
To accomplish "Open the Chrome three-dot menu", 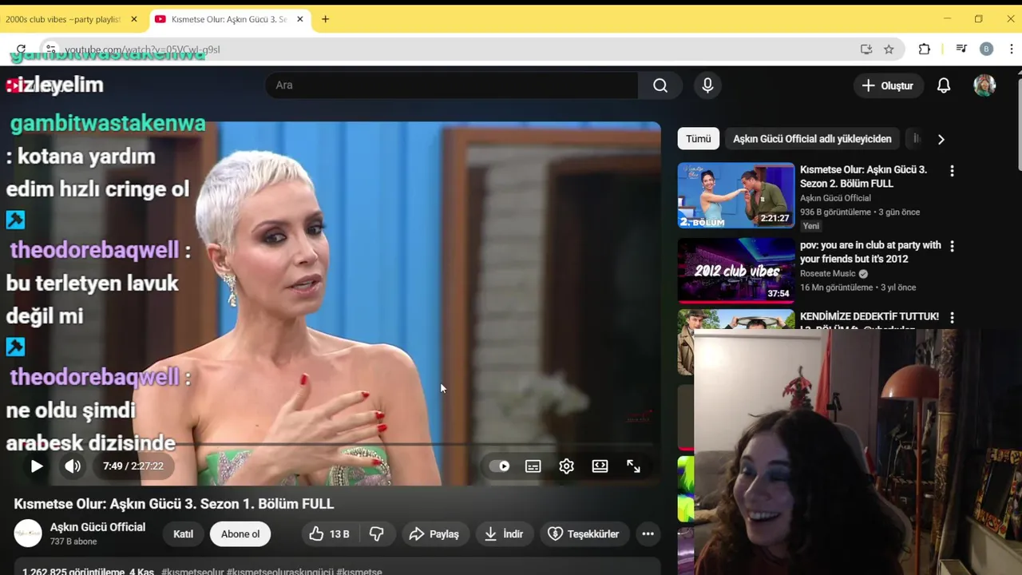I will click(1012, 50).
